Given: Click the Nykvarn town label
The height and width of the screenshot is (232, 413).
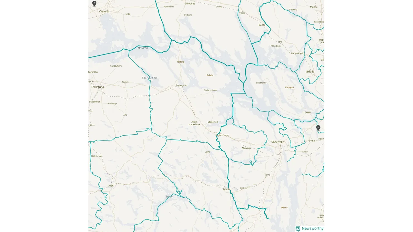Looking at the screenshot, I should (x=247, y=148).
